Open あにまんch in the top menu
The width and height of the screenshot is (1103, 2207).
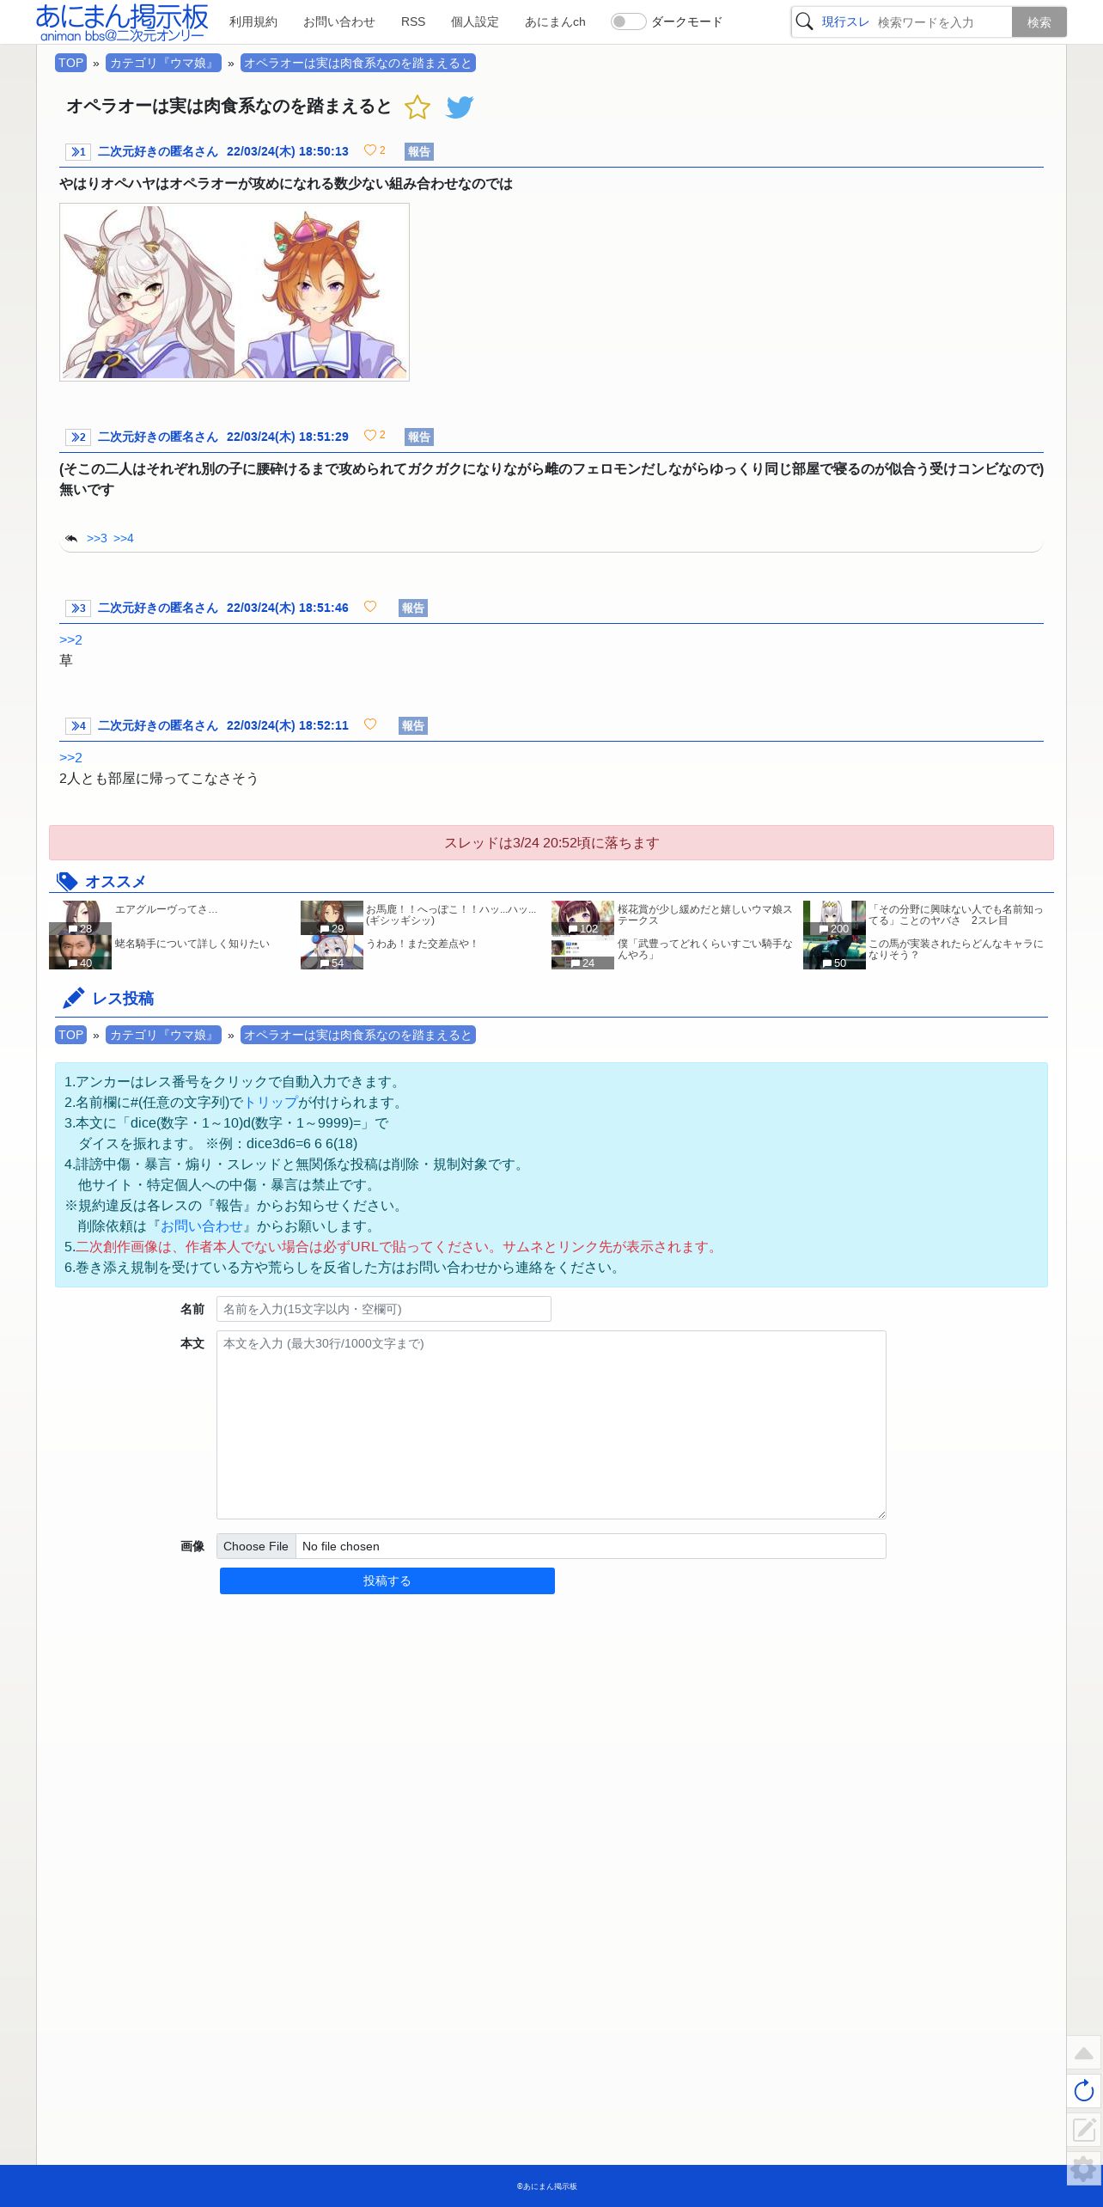pyautogui.click(x=555, y=21)
